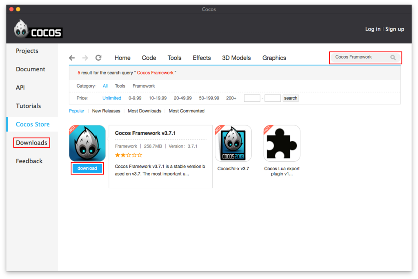
Task: Switch to the Graphics tab
Action: (x=274, y=58)
